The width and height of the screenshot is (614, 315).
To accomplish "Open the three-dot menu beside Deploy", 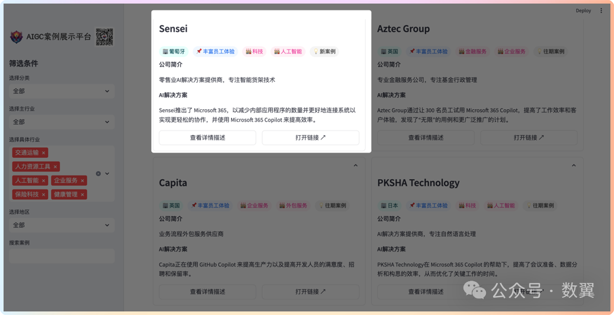I will pyautogui.click(x=602, y=11).
